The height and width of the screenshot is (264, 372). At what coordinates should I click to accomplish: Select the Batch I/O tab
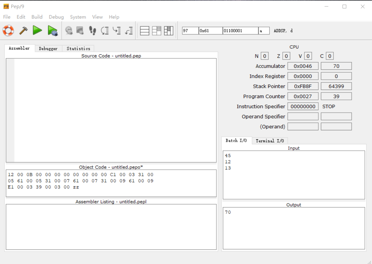tap(236, 141)
